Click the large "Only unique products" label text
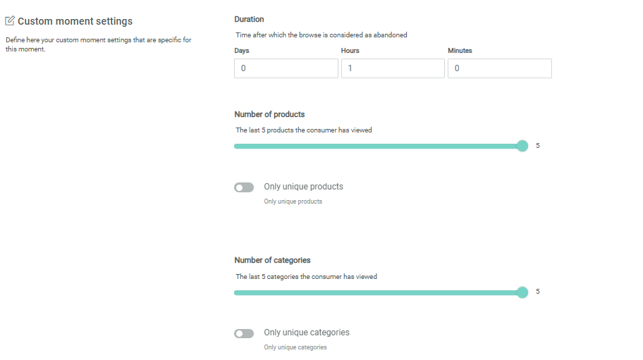Image resolution: width=643 pixels, height=360 pixels. (303, 187)
